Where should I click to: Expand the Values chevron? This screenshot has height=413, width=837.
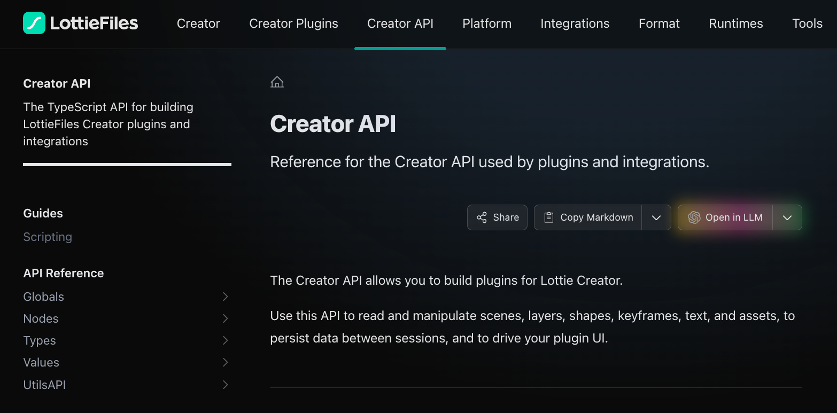[x=225, y=362]
